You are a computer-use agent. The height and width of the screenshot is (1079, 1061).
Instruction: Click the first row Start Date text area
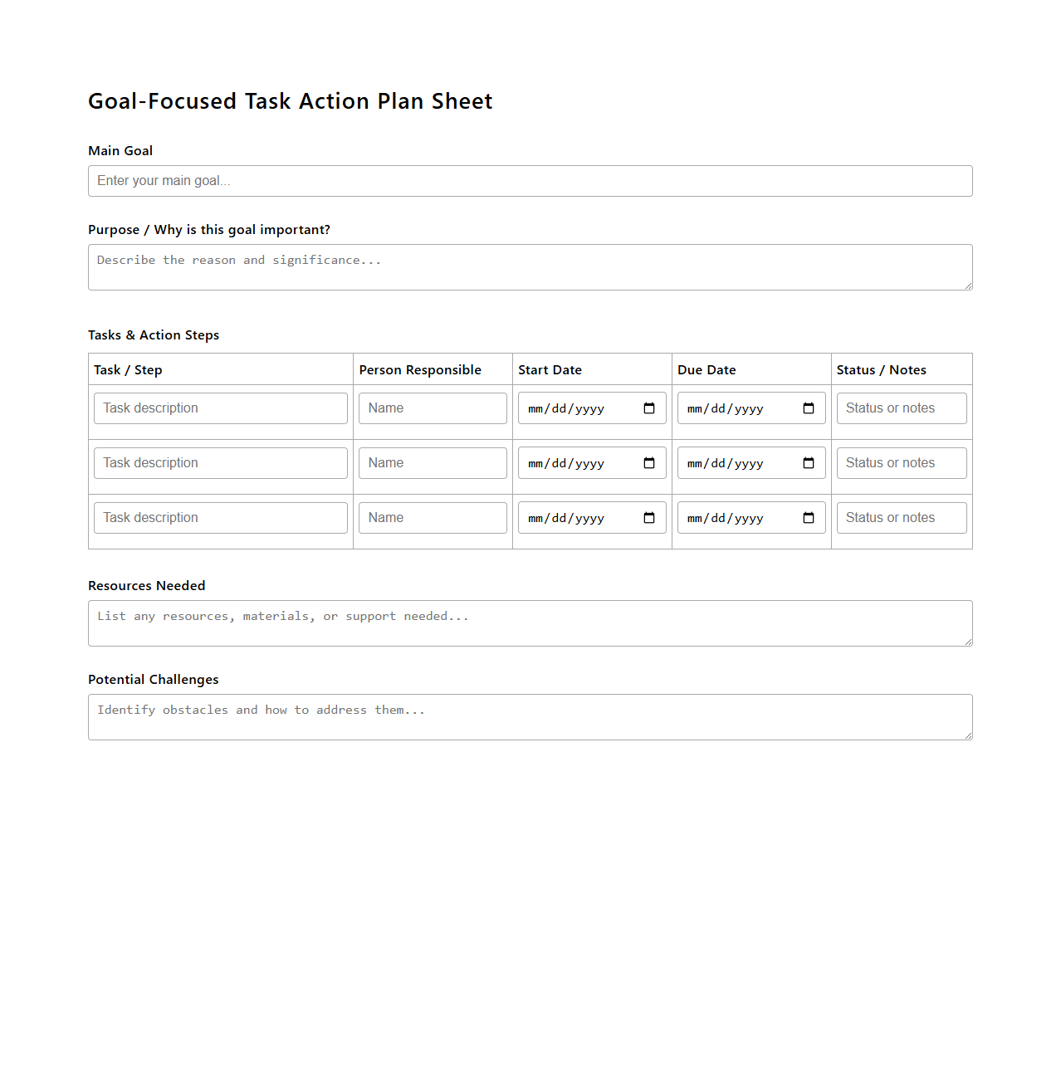coord(573,408)
